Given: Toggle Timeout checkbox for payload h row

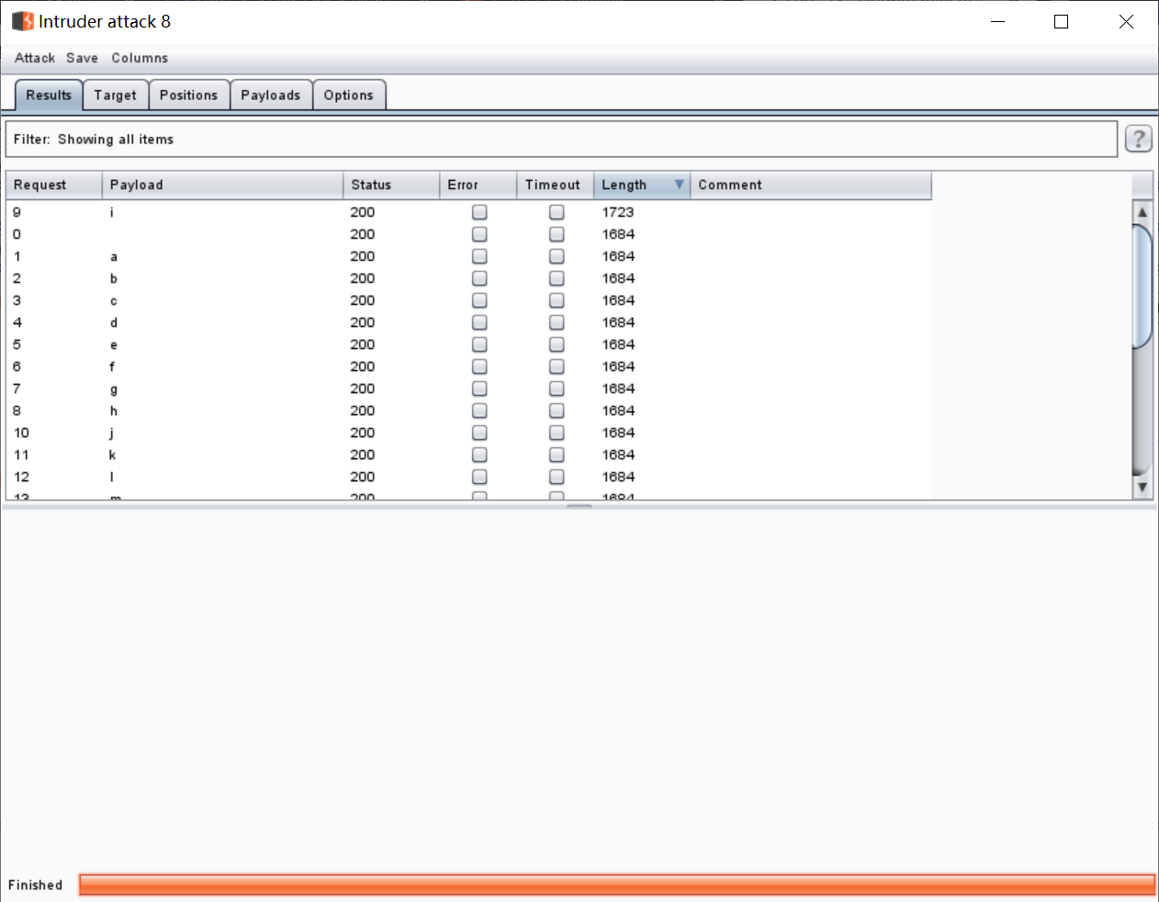Looking at the screenshot, I should pos(557,411).
